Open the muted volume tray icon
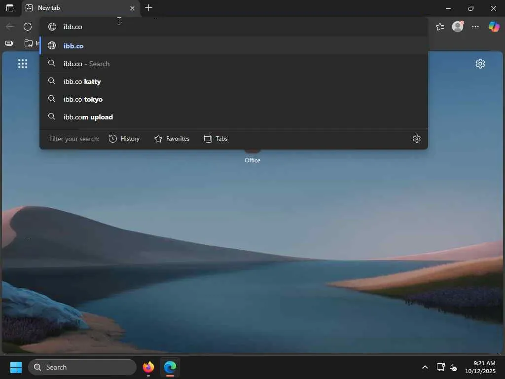Image resolution: width=505 pixels, height=379 pixels. (453, 367)
